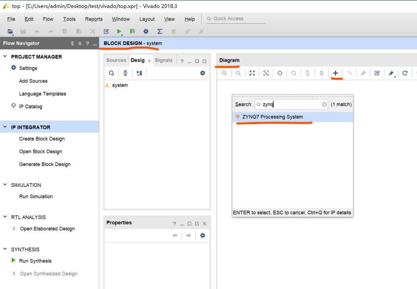The width and height of the screenshot is (417, 289).
Task: Click the green Run arrow in main toolbar
Action: pyautogui.click(x=119, y=31)
